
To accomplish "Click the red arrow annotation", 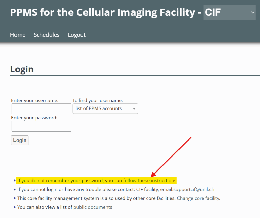I will coord(171,157).
